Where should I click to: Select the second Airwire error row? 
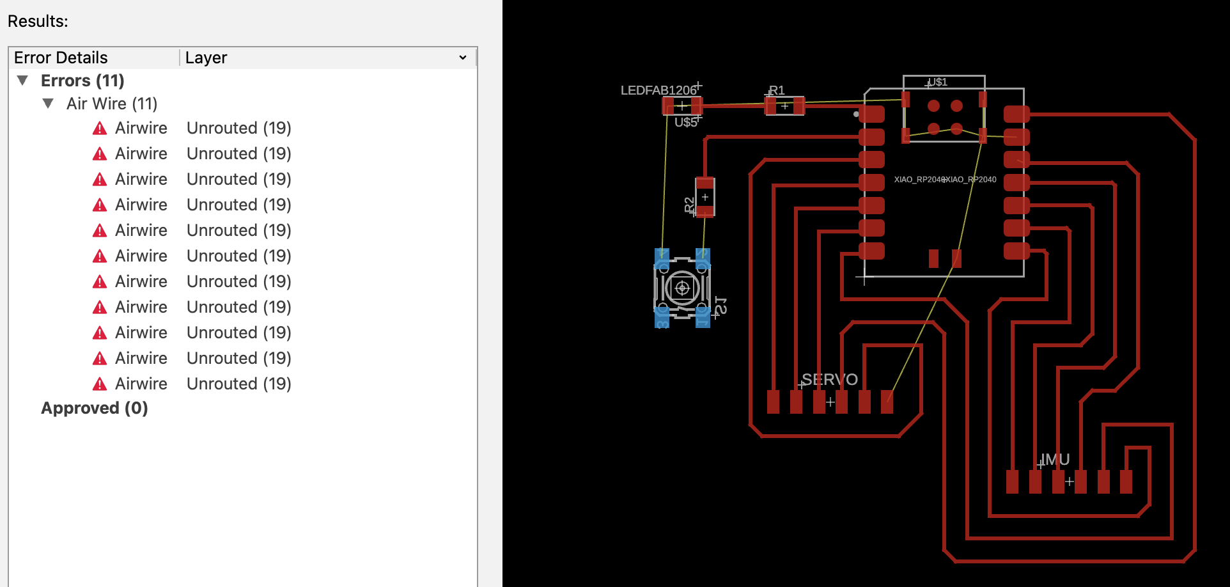141,153
